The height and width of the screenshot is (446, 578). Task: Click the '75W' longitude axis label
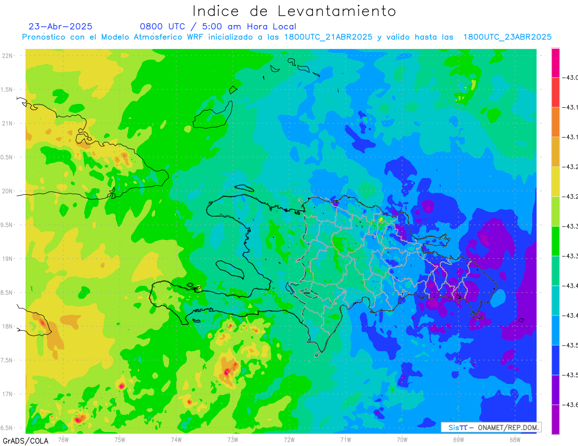[120, 439]
